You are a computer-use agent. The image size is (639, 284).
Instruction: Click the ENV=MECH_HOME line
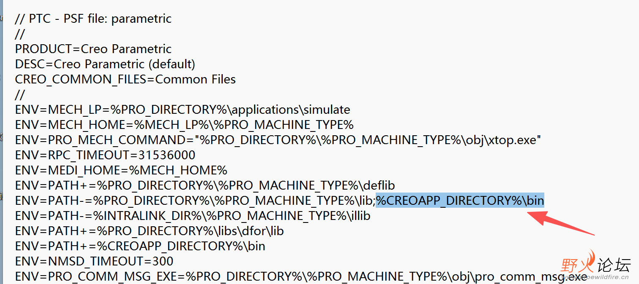pos(184,125)
